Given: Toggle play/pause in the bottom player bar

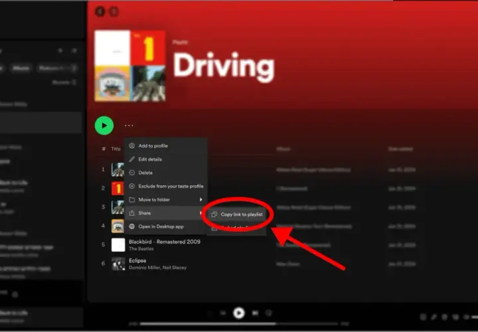Looking at the screenshot, I should pos(239,313).
